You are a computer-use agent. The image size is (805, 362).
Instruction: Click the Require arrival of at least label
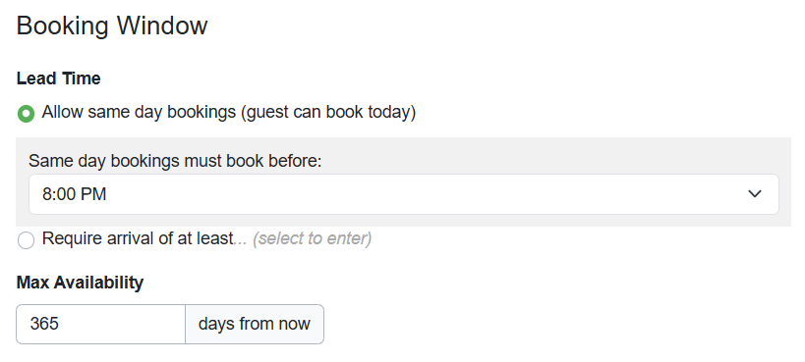tap(138, 238)
